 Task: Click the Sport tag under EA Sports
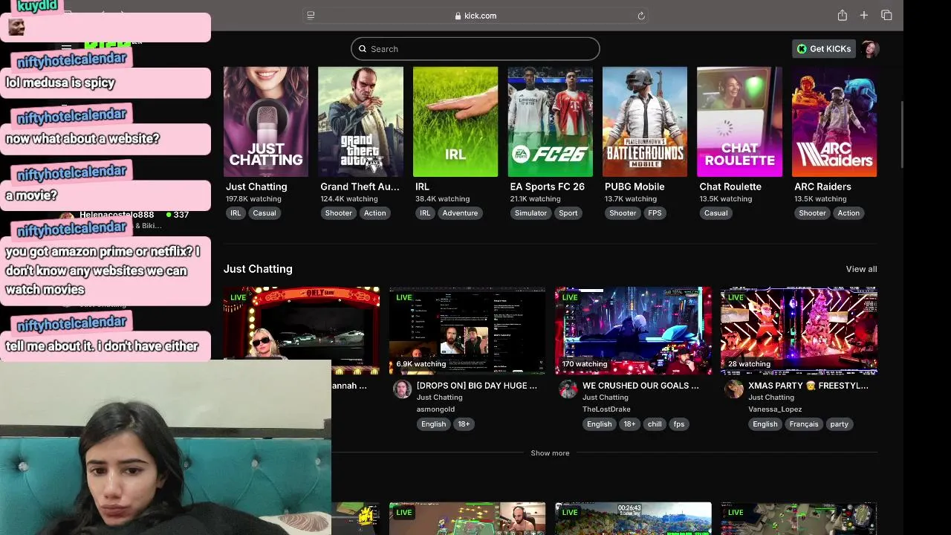[568, 213]
